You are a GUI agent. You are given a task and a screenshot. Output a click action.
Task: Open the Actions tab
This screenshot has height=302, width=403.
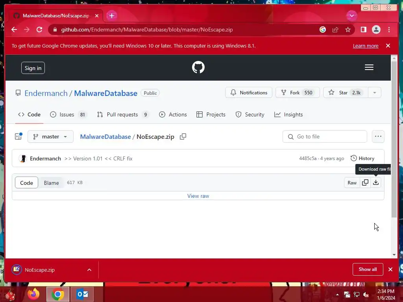point(173,114)
